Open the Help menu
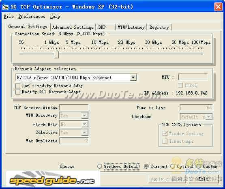The image size is (225, 189). click(55, 17)
